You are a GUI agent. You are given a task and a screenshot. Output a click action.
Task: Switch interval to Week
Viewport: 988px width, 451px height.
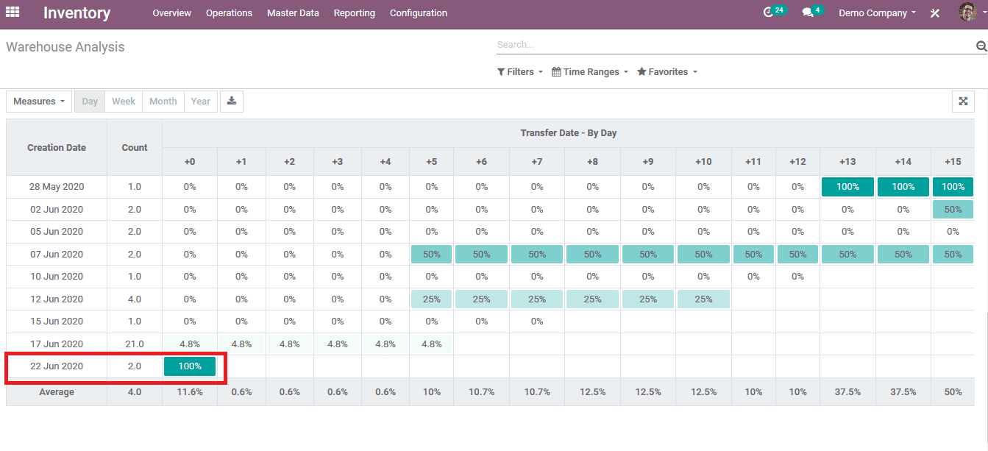tap(124, 102)
